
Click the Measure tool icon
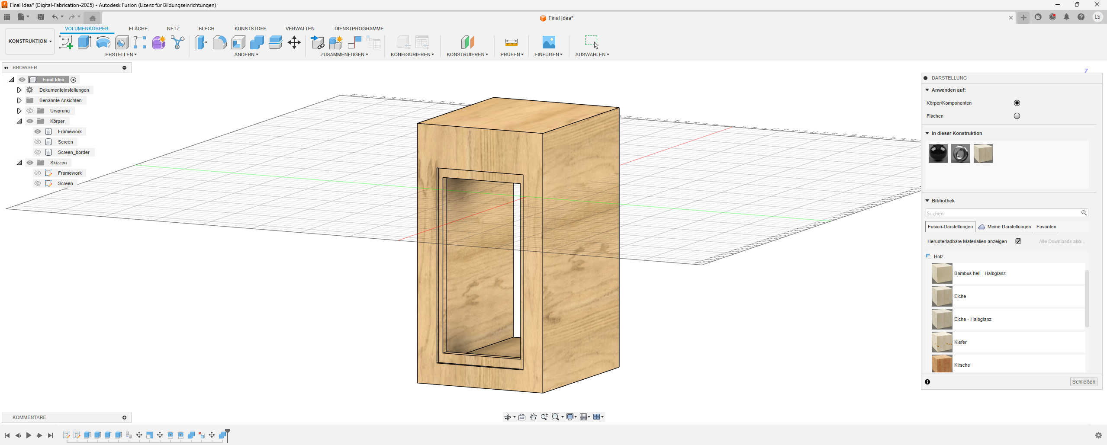[x=511, y=42]
